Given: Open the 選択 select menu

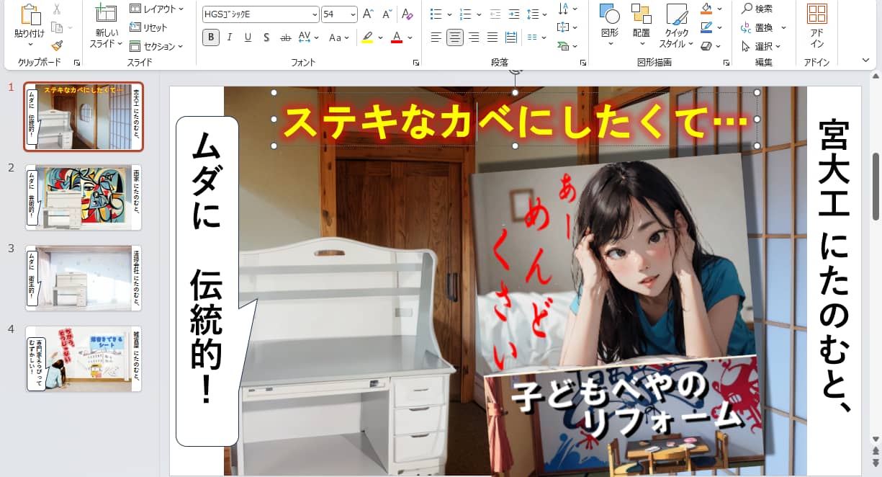Looking at the screenshot, I should point(763,46).
